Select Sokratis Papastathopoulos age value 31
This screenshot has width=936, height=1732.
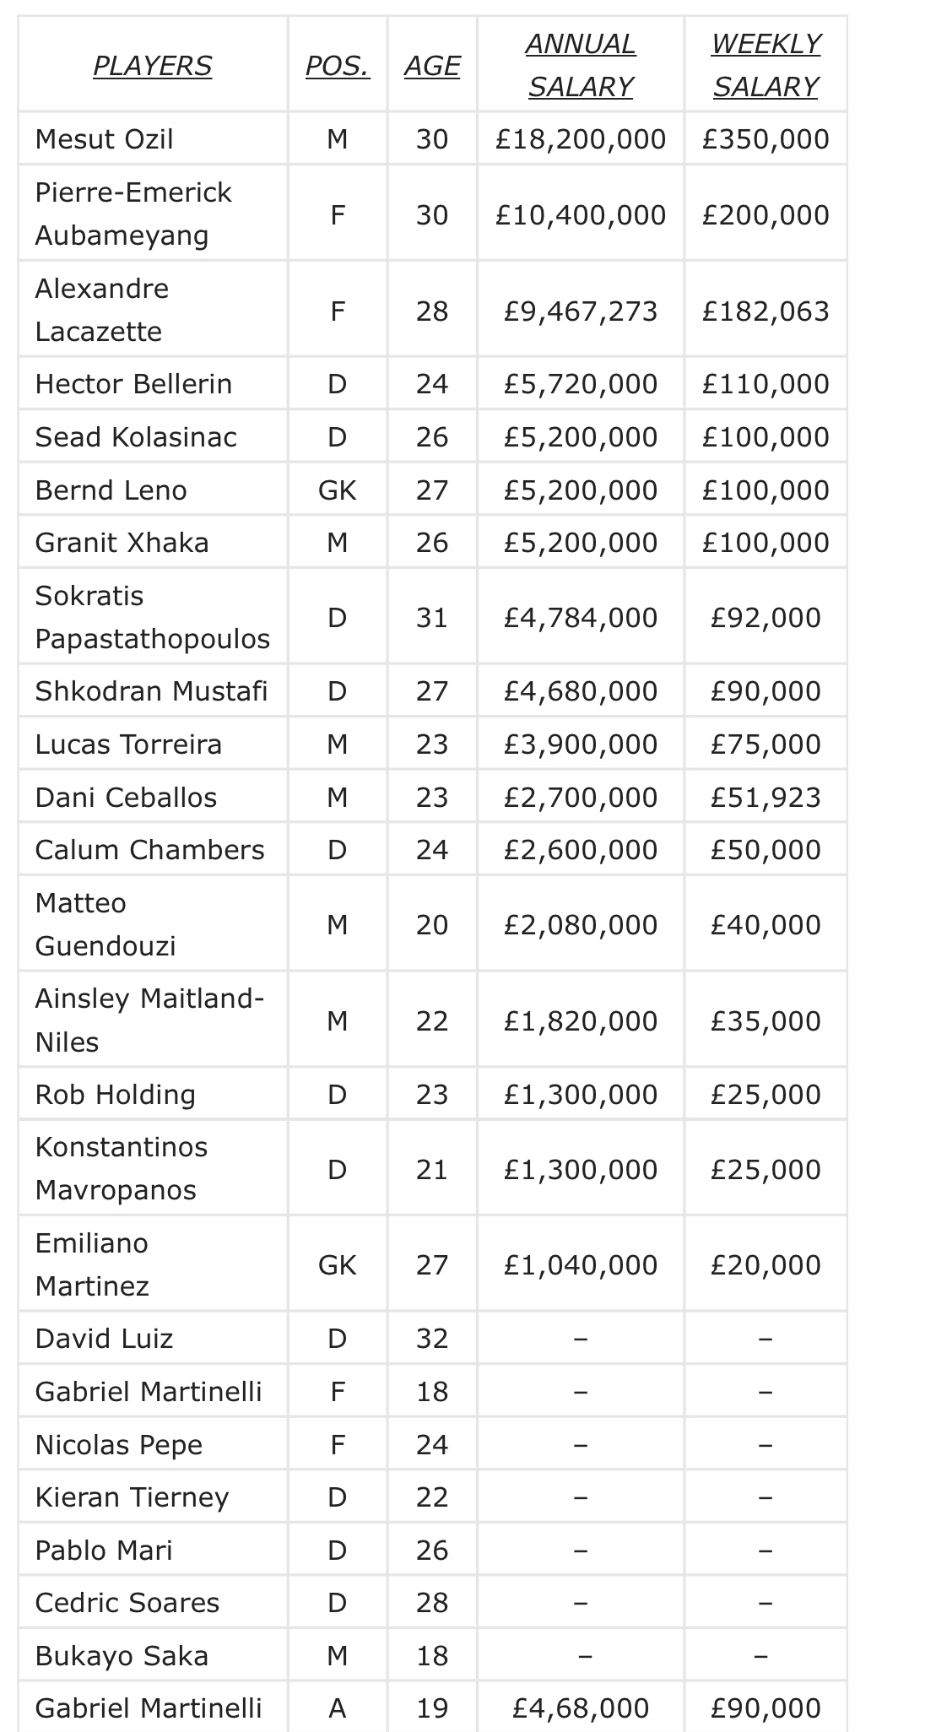click(x=431, y=618)
